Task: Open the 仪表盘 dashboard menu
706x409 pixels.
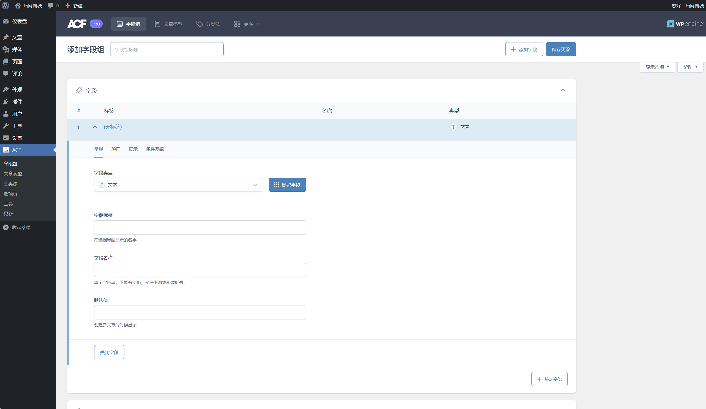Action: [x=28, y=21]
